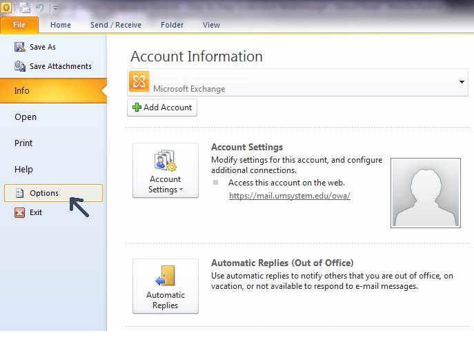The width and height of the screenshot is (474, 353).
Task: Click the Automatic Replies (Out of Office) heading
Action: click(282, 263)
